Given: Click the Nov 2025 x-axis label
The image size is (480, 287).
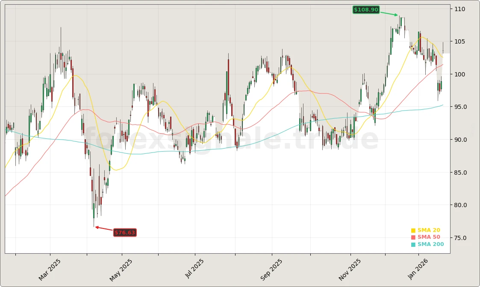Looking at the screenshot, I should pyautogui.click(x=350, y=270).
